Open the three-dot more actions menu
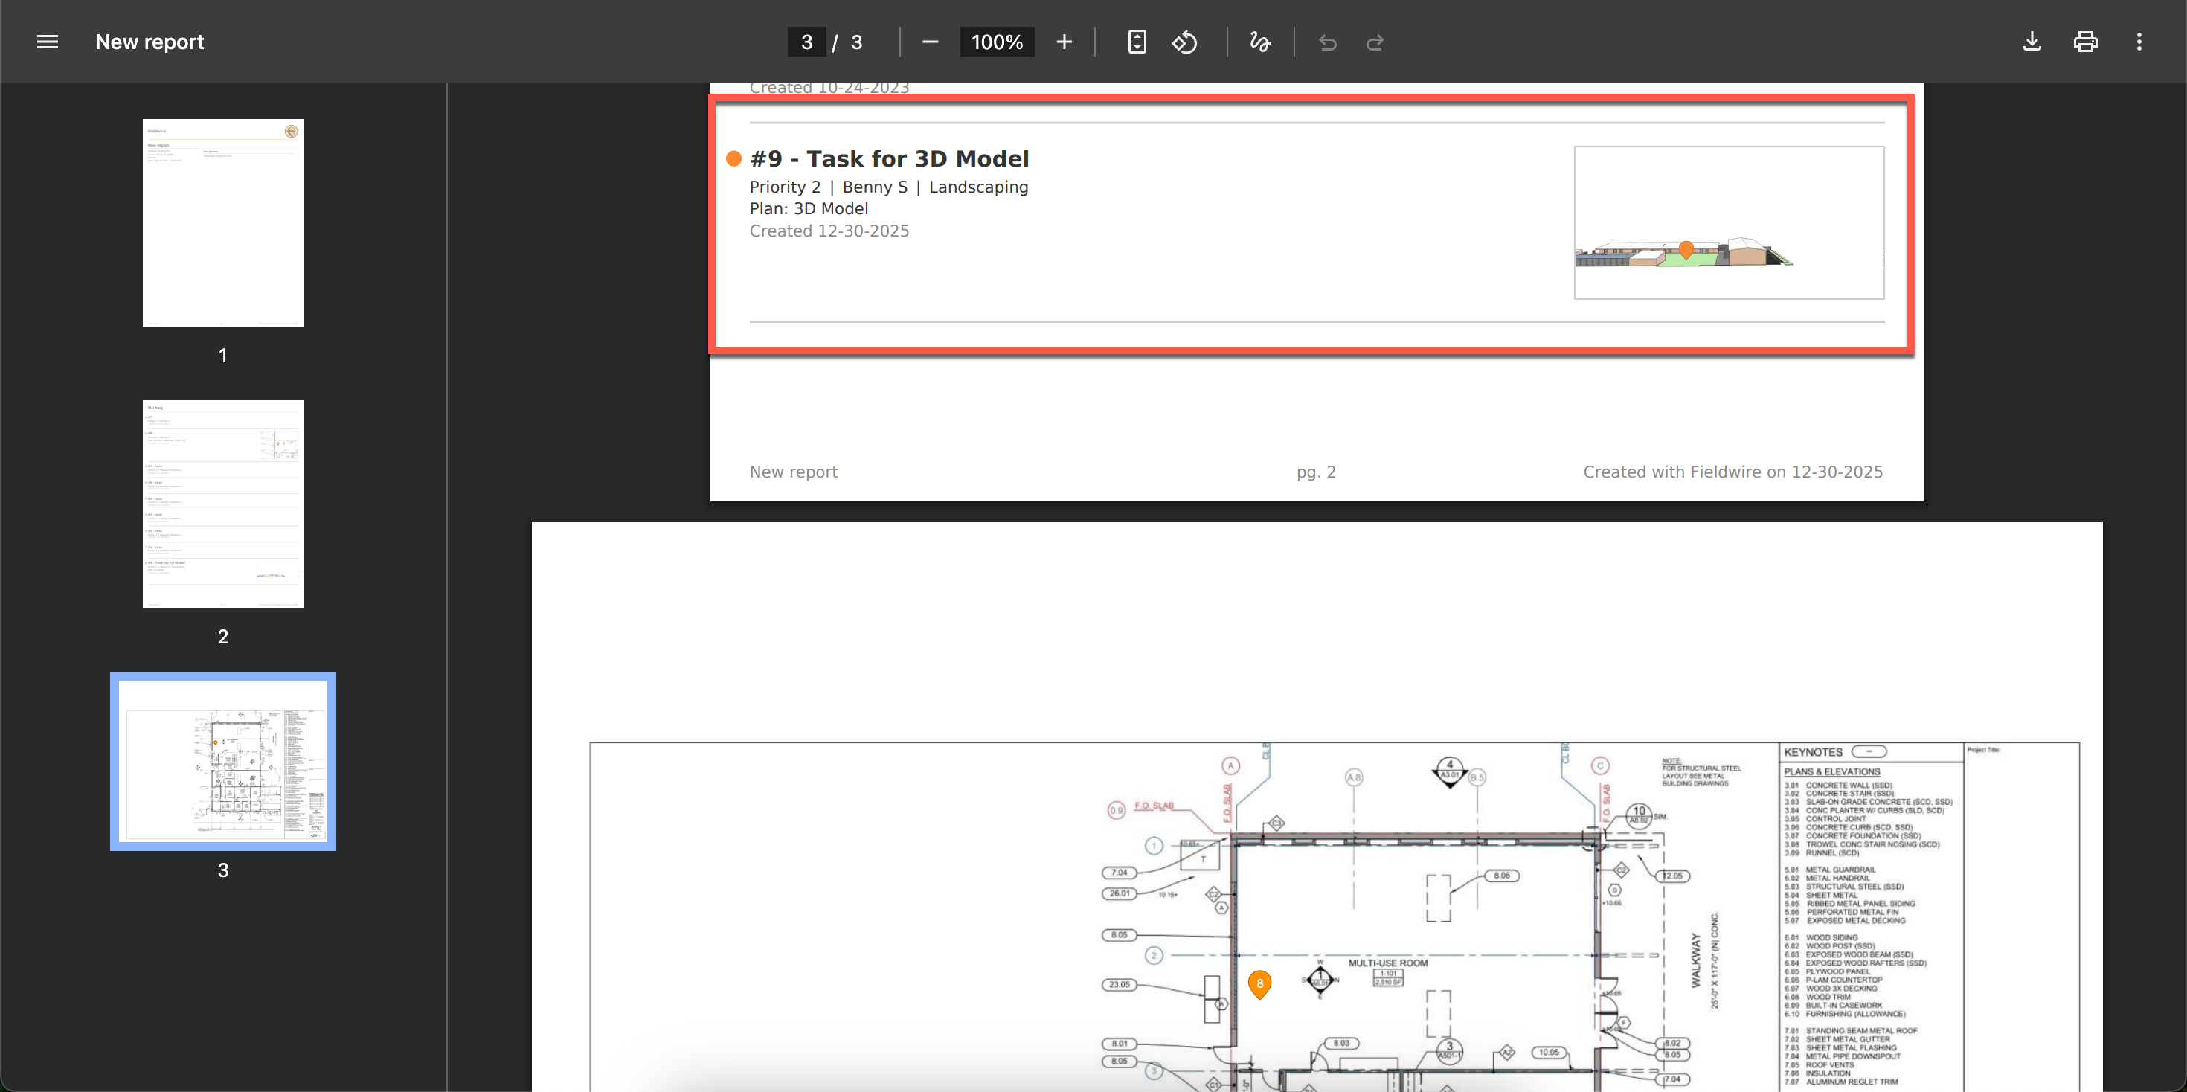The width and height of the screenshot is (2187, 1092). [2139, 42]
